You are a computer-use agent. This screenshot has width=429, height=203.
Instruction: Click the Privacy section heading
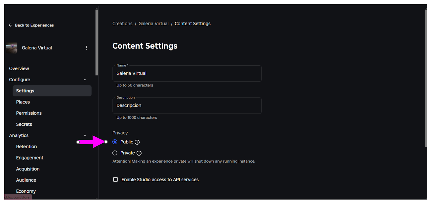[x=120, y=133]
